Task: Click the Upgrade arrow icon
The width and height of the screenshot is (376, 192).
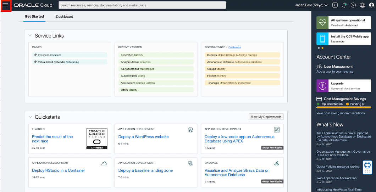Action: click(x=322, y=86)
